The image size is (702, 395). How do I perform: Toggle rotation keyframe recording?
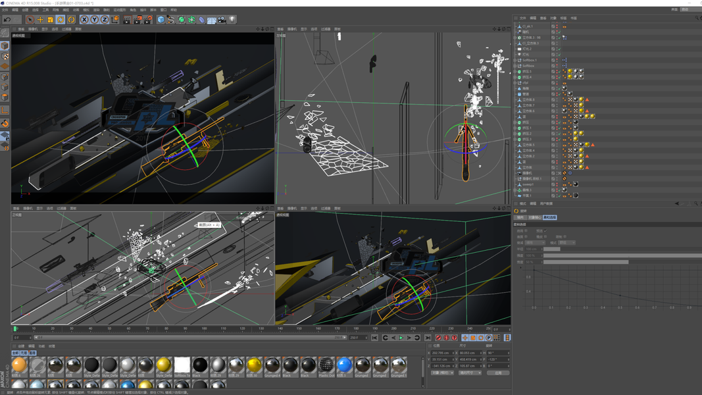coord(481,338)
